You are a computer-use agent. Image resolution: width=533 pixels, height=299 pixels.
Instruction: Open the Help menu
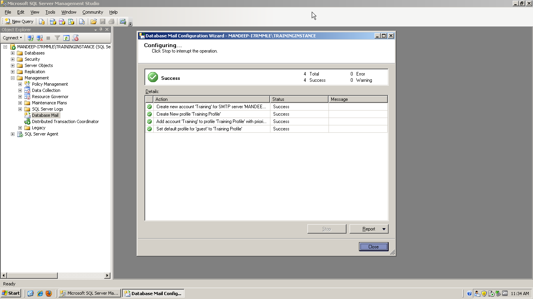pos(114,12)
